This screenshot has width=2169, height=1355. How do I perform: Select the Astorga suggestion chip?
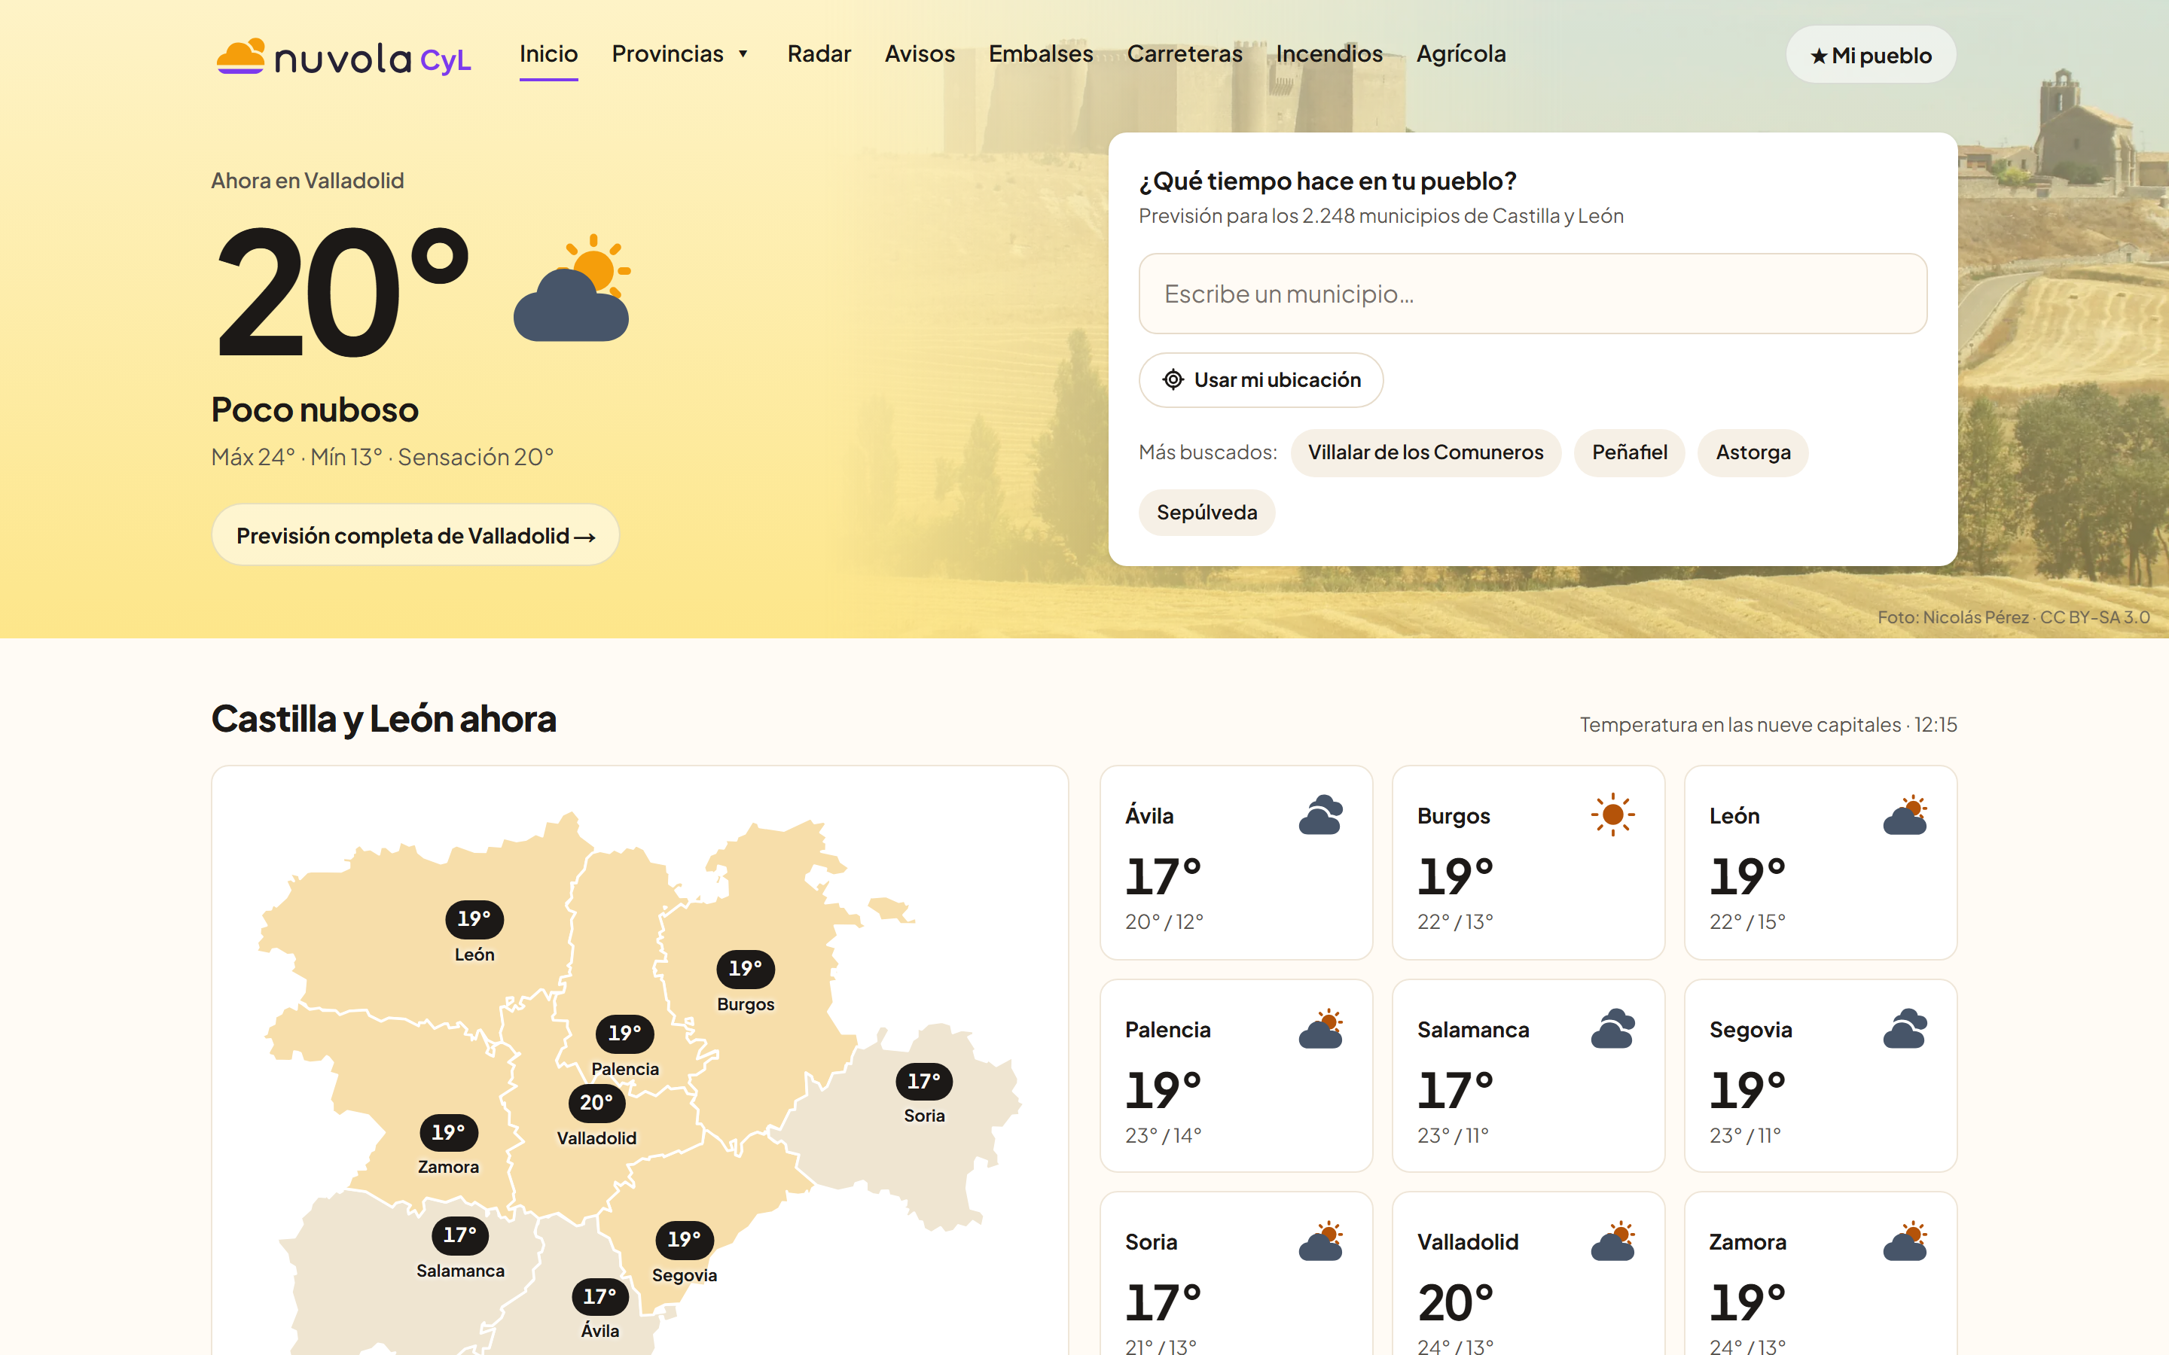pos(1753,452)
